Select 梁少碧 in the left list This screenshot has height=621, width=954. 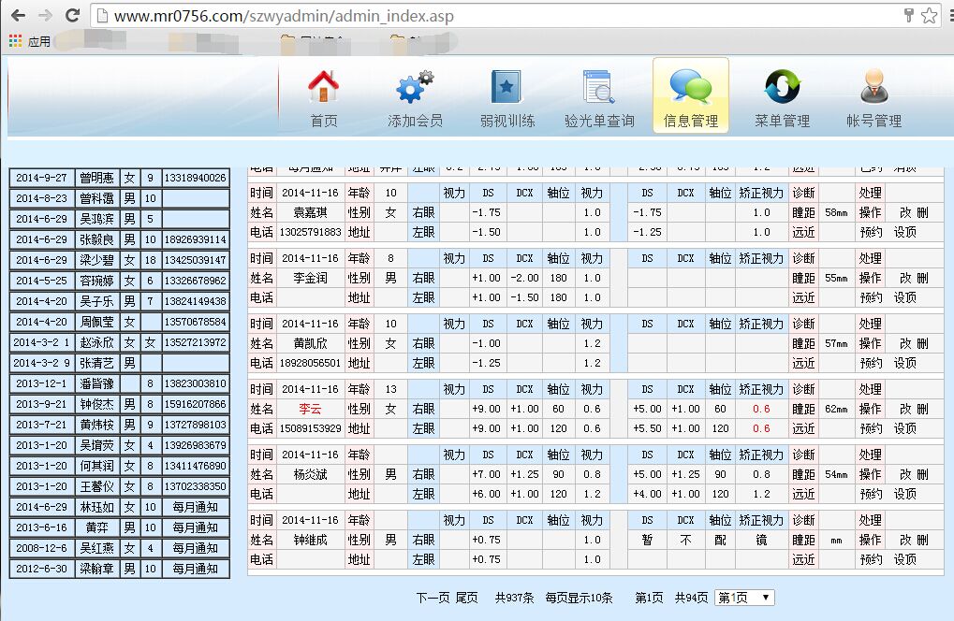coord(96,260)
